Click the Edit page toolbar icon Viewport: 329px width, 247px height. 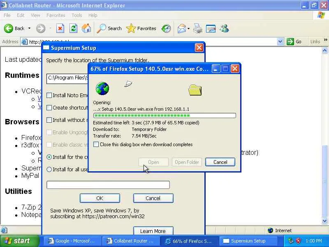(x=211, y=28)
